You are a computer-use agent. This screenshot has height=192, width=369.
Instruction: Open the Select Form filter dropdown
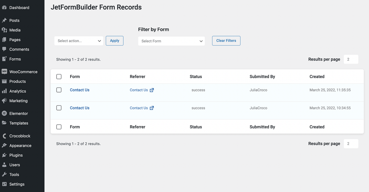[171, 41]
